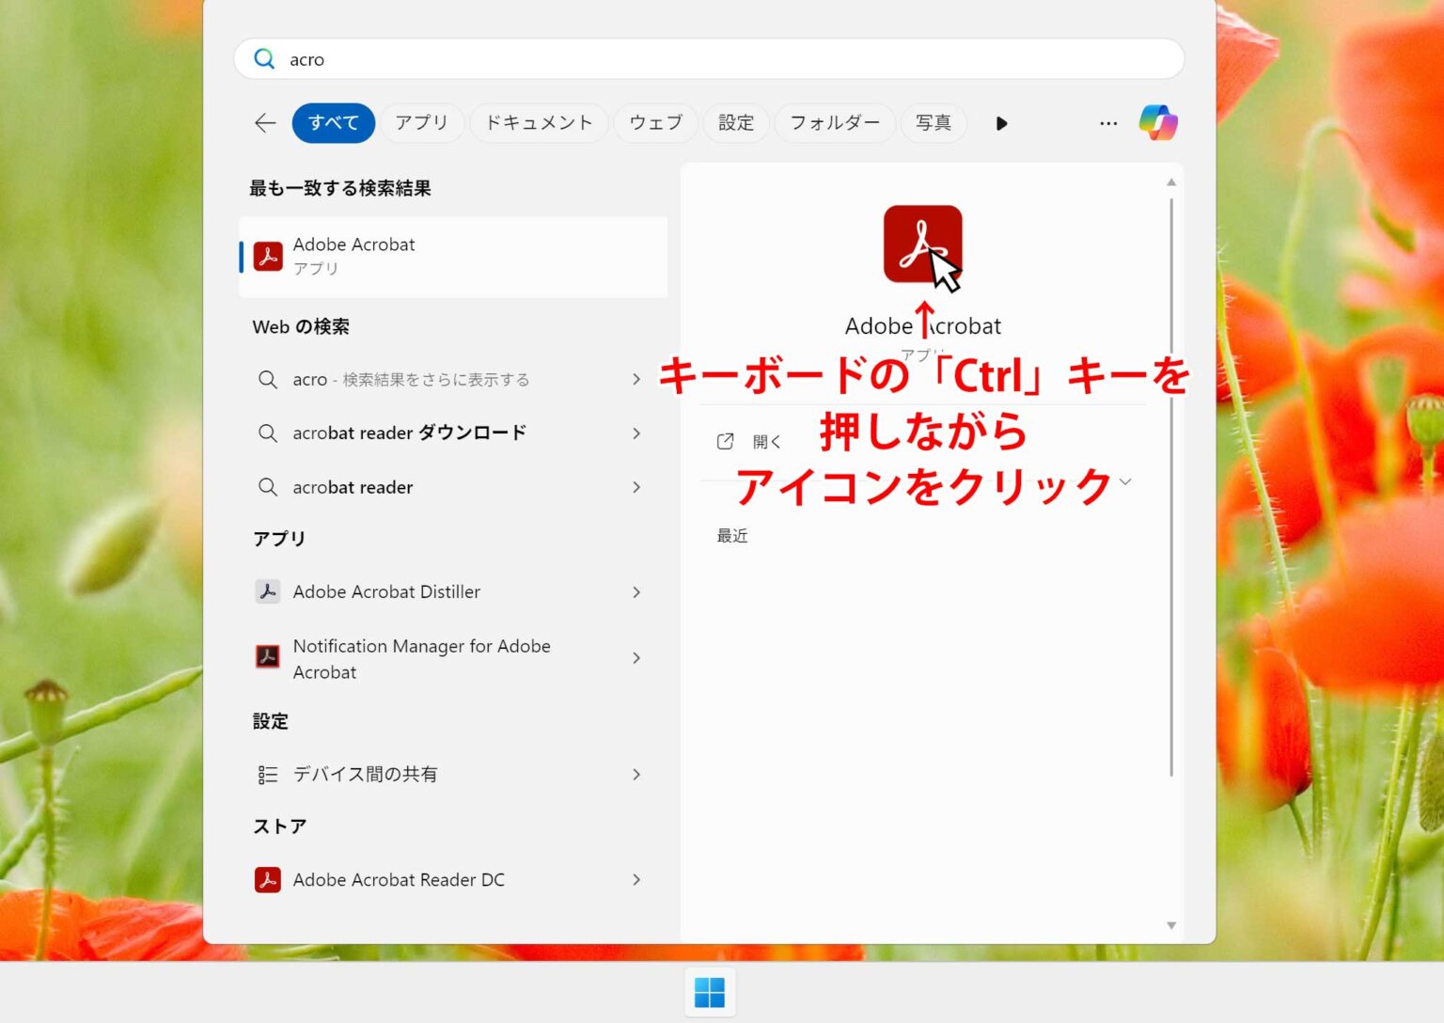
Task: Expand the acrobat reader ダウンロード suggestion chevron
Action: point(636,433)
